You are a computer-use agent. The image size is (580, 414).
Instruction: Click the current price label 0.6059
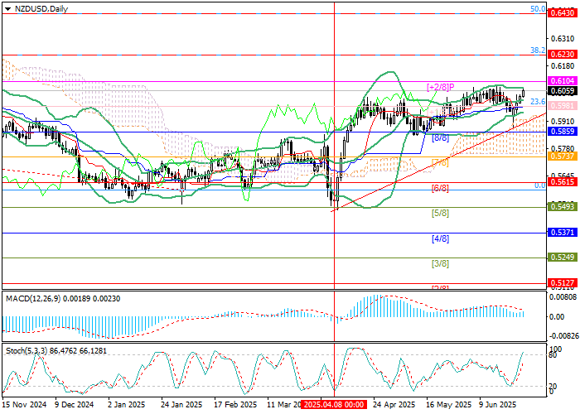click(x=562, y=91)
